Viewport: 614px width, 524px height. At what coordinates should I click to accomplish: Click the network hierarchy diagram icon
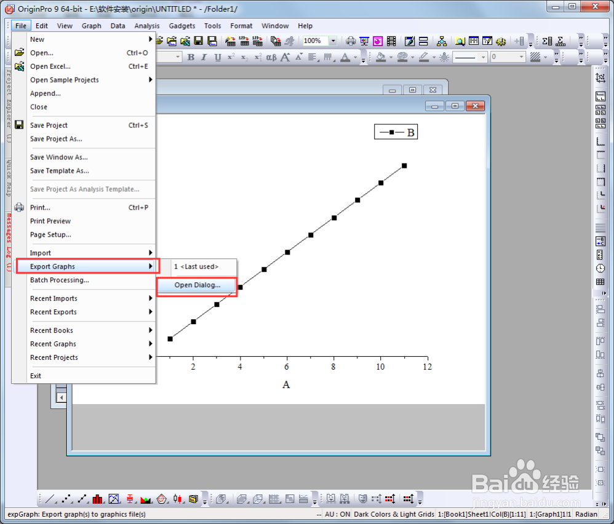tap(442, 41)
